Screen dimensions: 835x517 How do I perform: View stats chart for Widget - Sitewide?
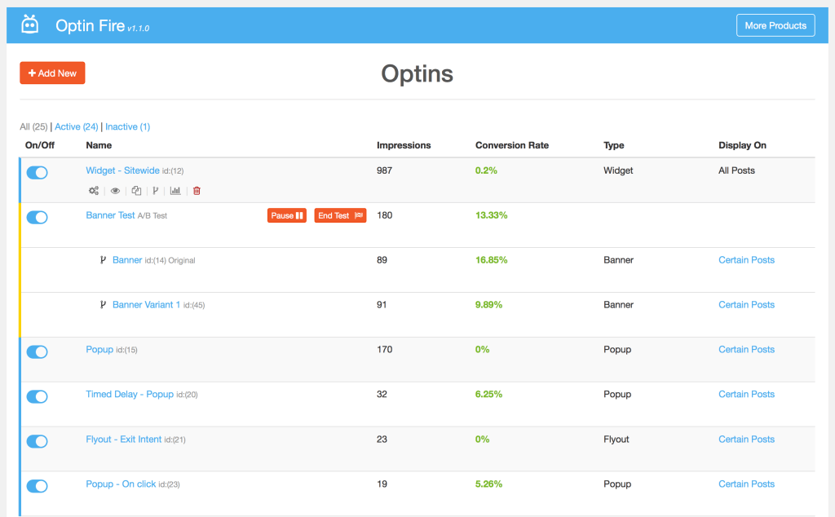[175, 191]
